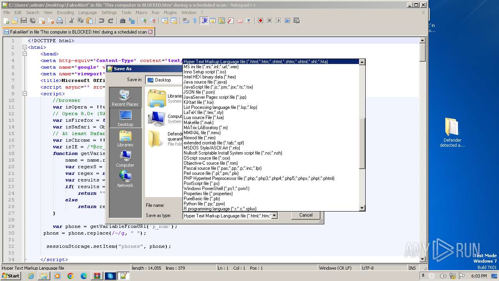Click the Zoom Out toolbar icon
499x281 pixels.
[153, 21]
